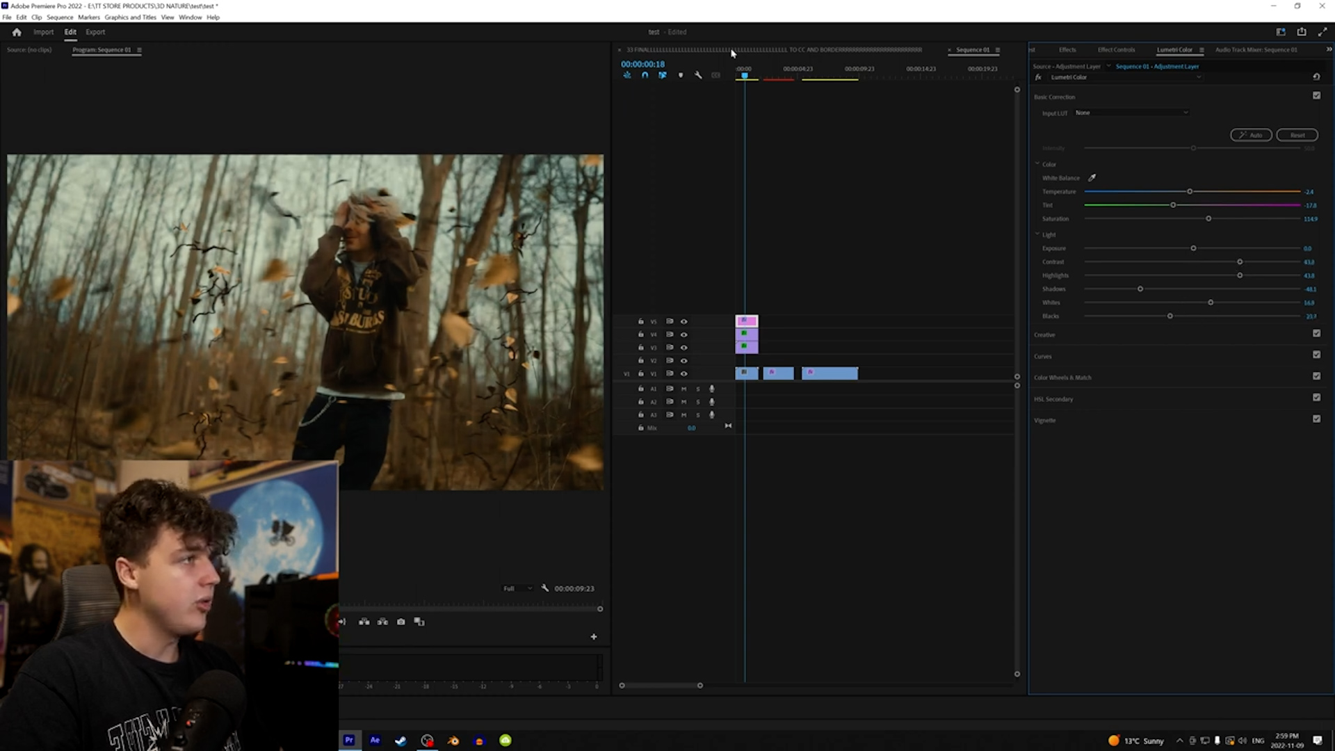This screenshot has width=1335, height=751.
Task: Open the HSL Secondary section
Action: coord(1053,399)
